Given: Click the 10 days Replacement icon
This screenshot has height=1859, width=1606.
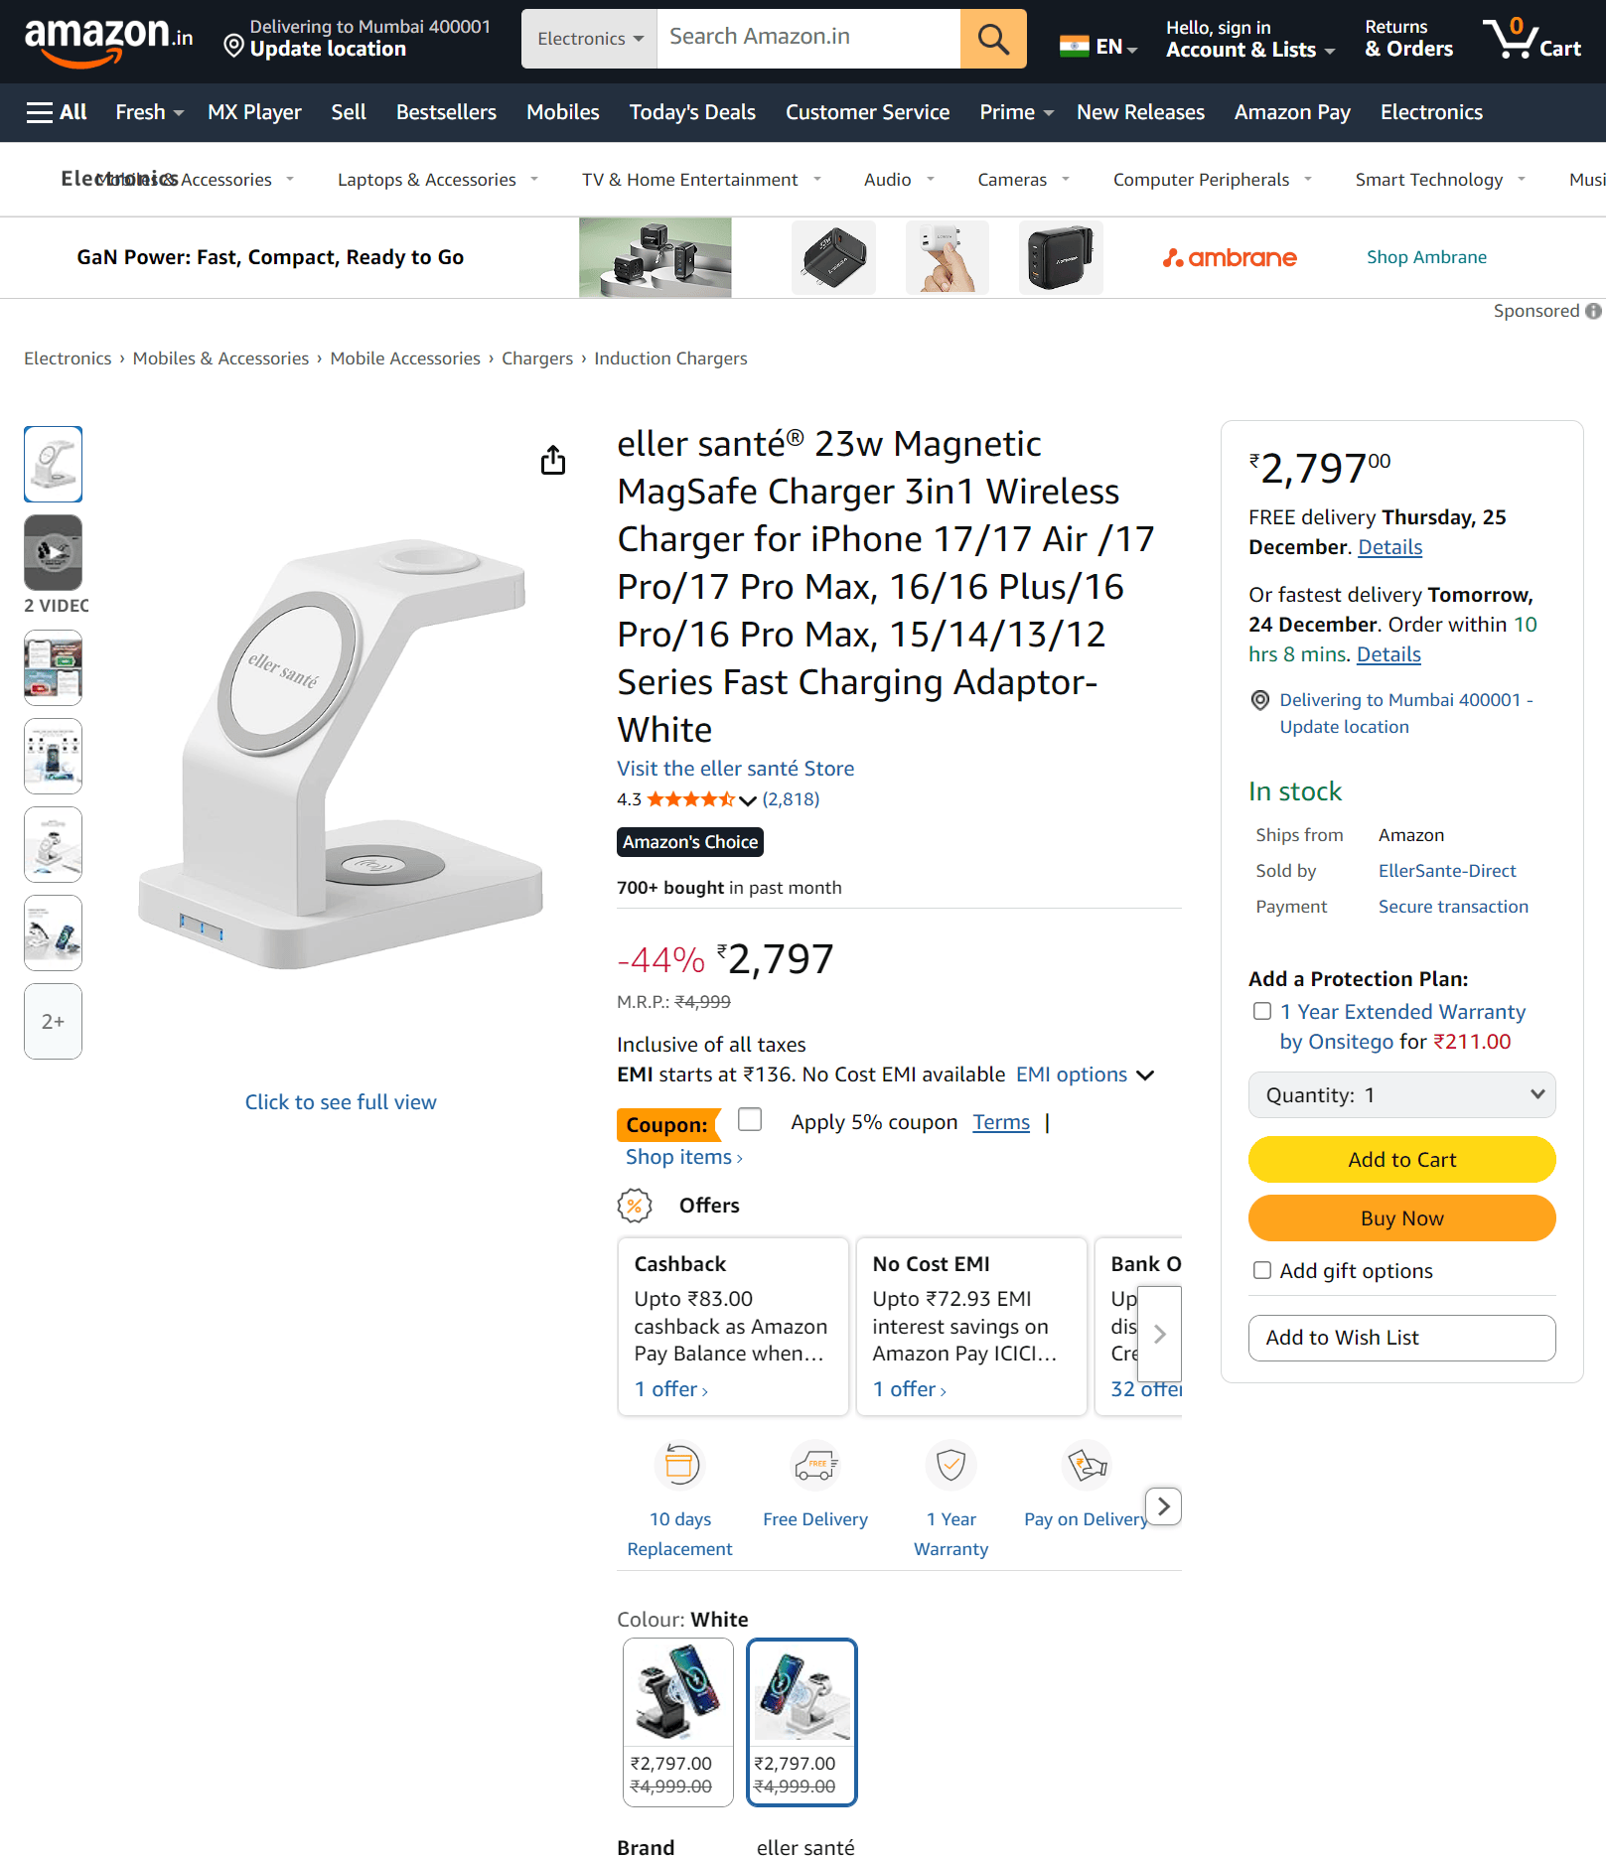Looking at the screenshot, I should pos(680,1465).
